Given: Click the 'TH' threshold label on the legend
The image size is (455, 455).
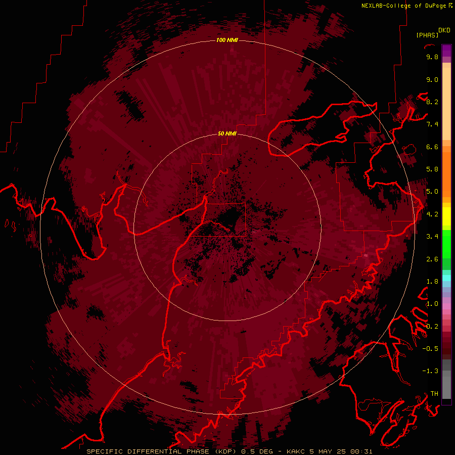Looking at the screenshot, I should point(434,394).
